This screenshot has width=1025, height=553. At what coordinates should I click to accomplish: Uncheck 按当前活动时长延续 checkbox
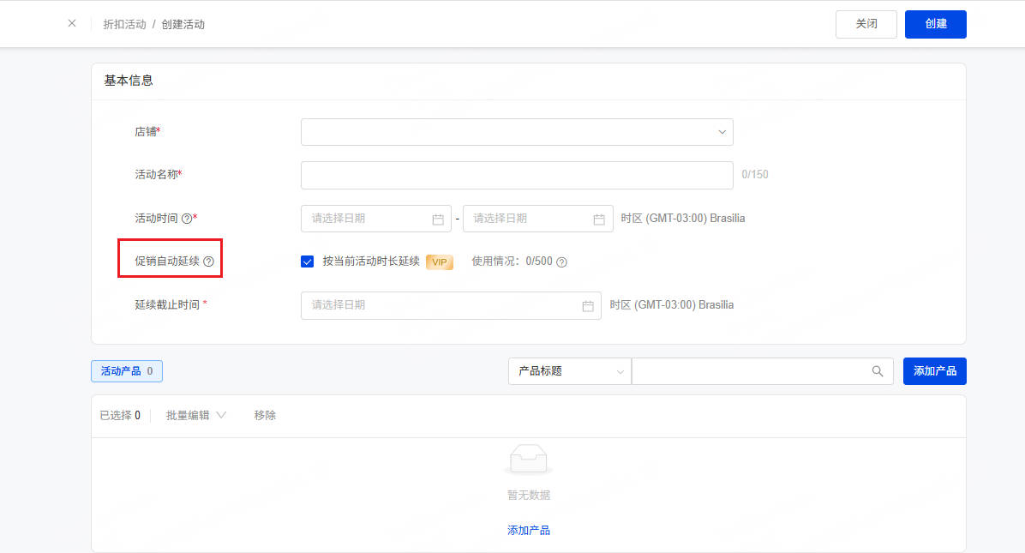pyautogui.click(x=308, y=261)
